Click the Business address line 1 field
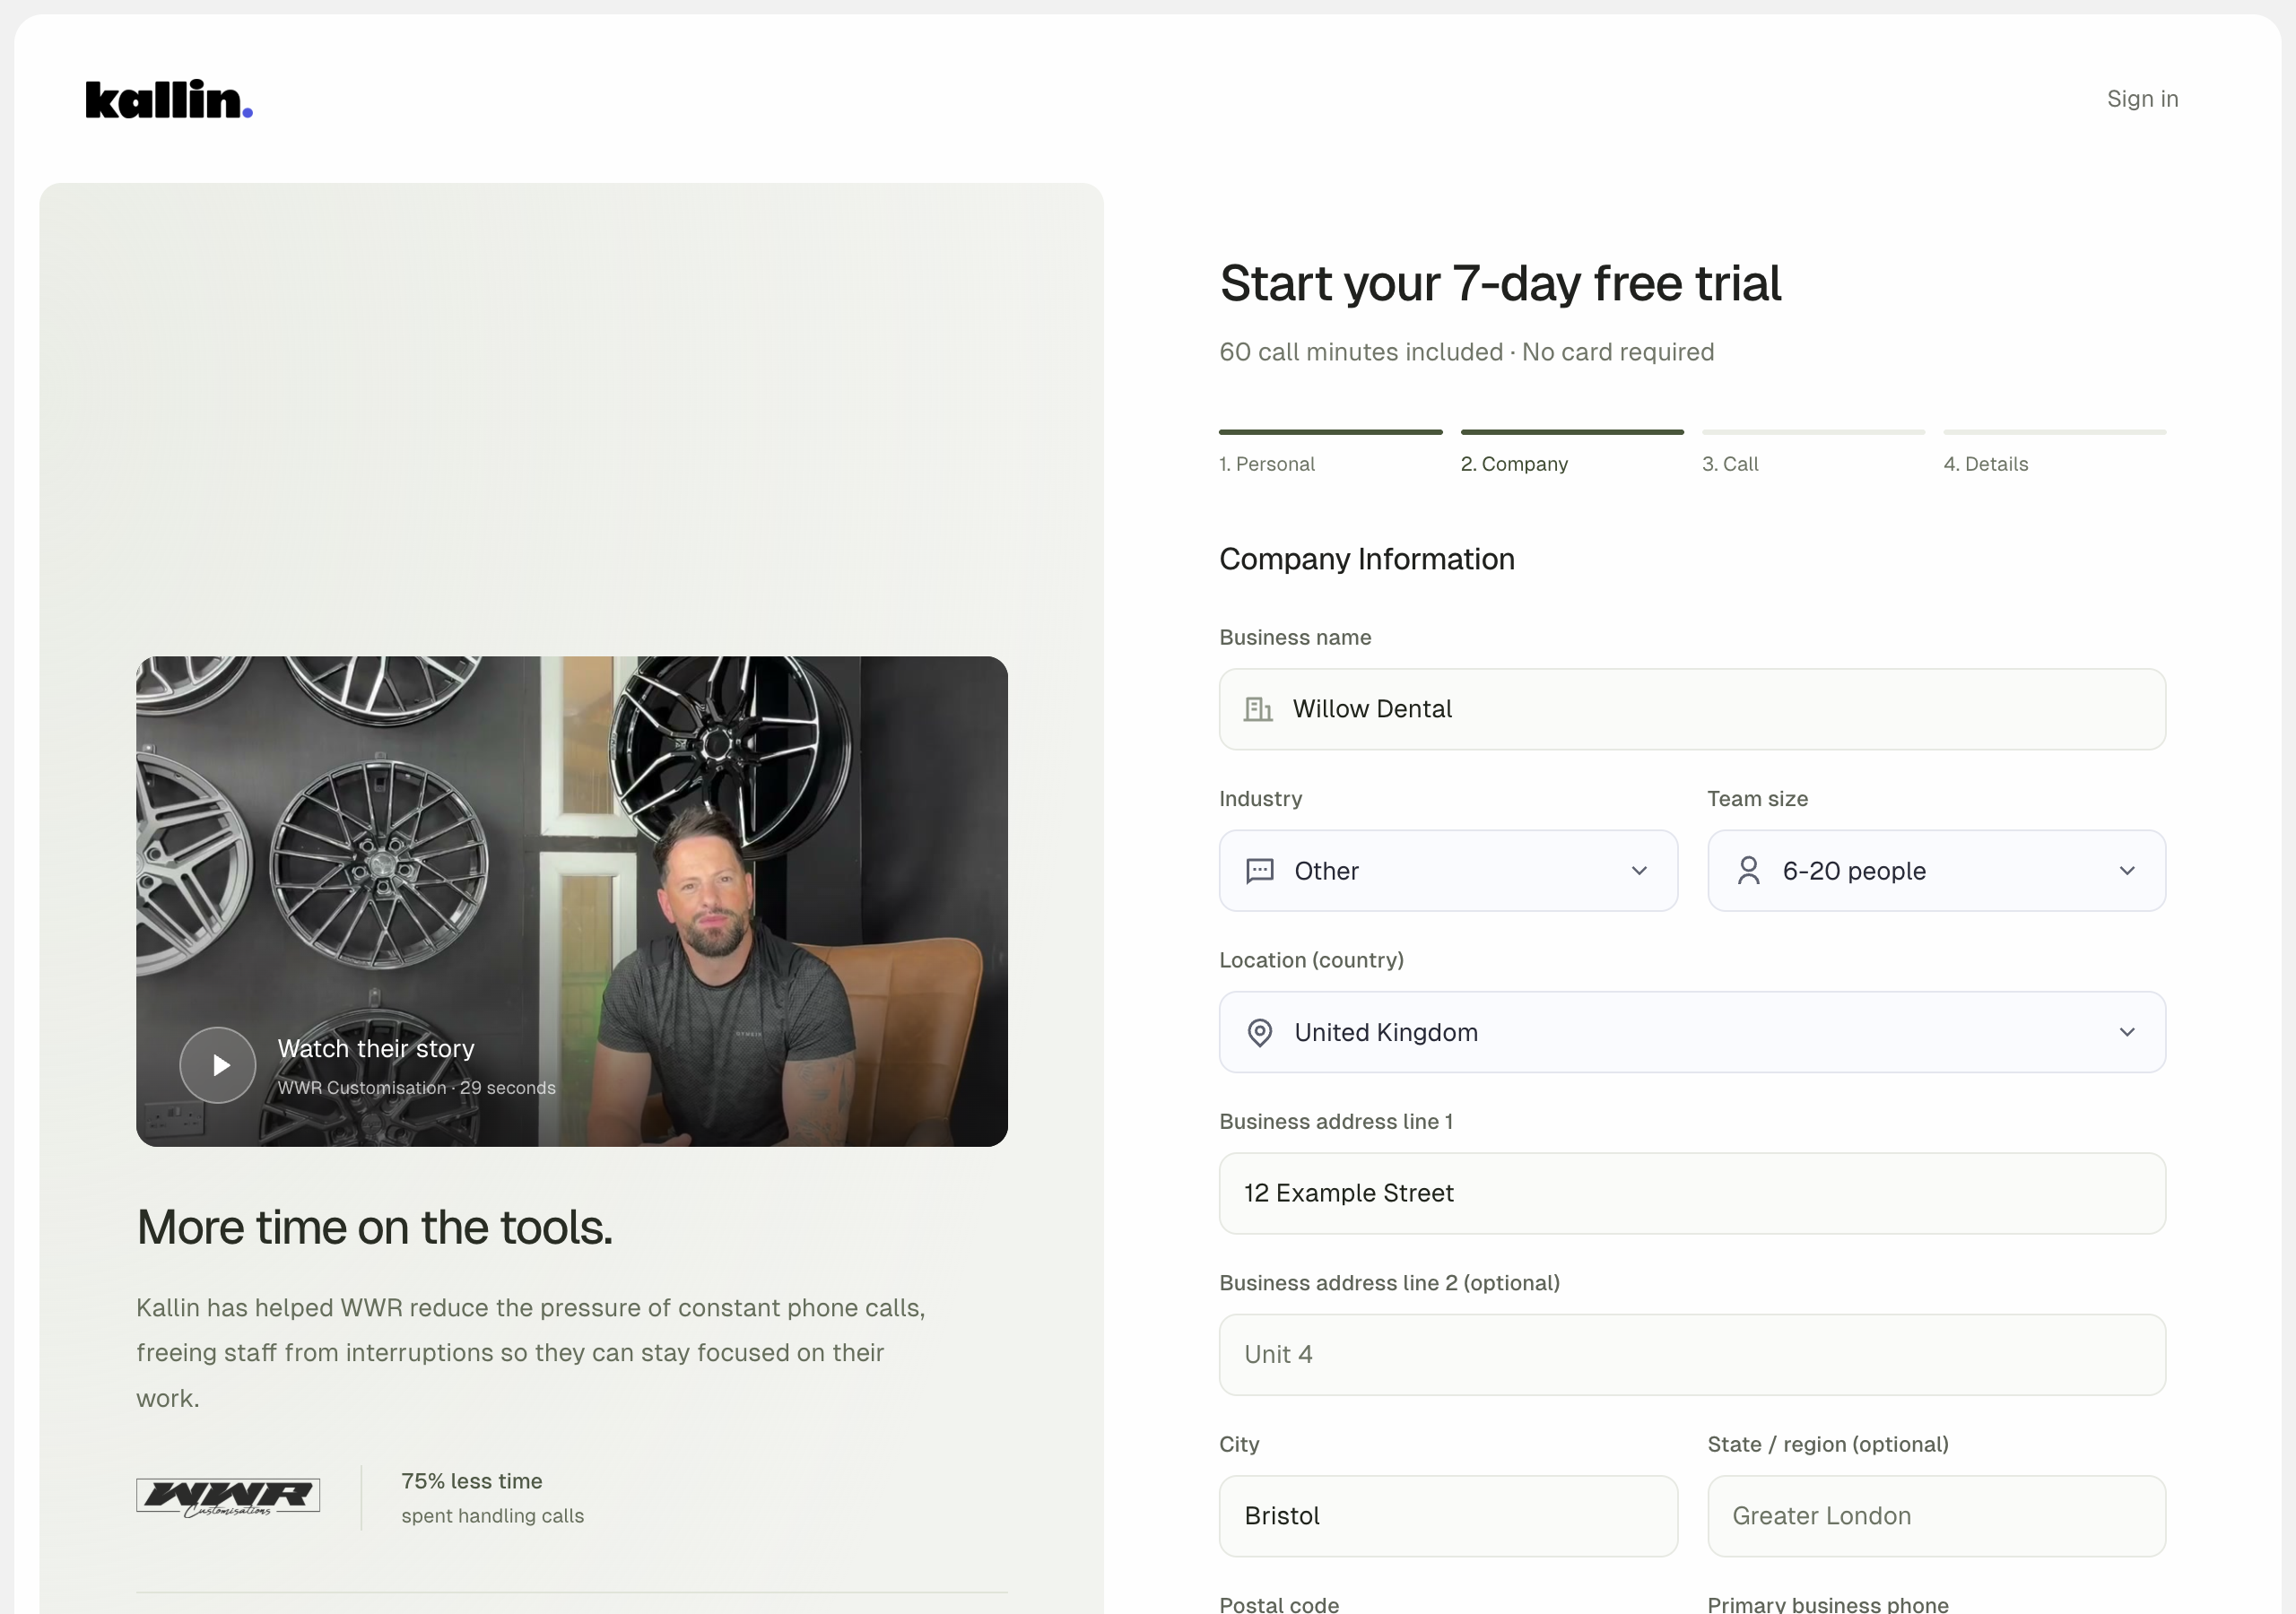 point(1692,1193)
